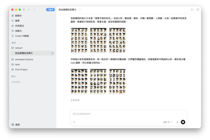The image size is (210, 140).
Task: Click the blue 下載中 downloading badge
Action: tap(50, 10)
